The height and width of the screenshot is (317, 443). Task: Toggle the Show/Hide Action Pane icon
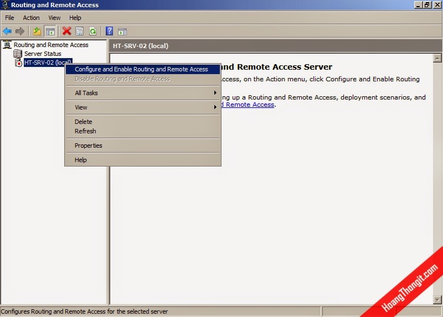[x=122, y=32]
